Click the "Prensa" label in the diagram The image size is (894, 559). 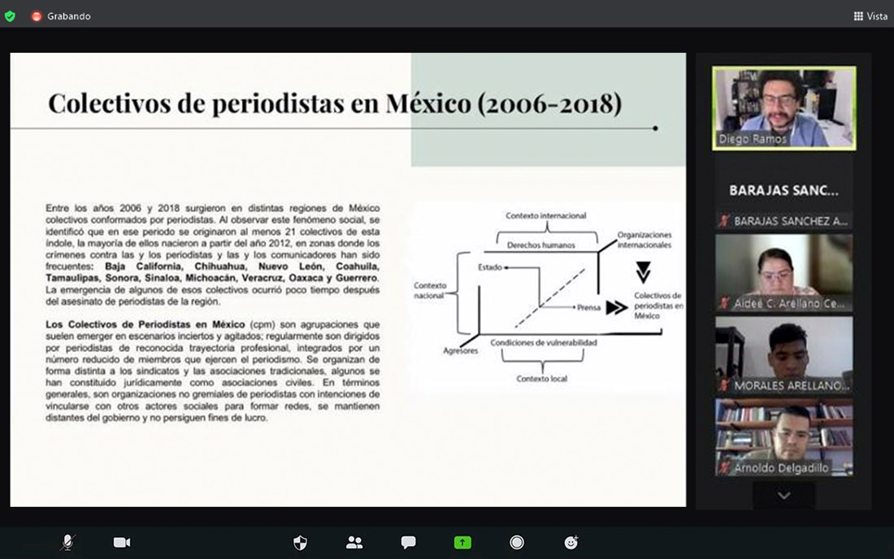point(588,307)
